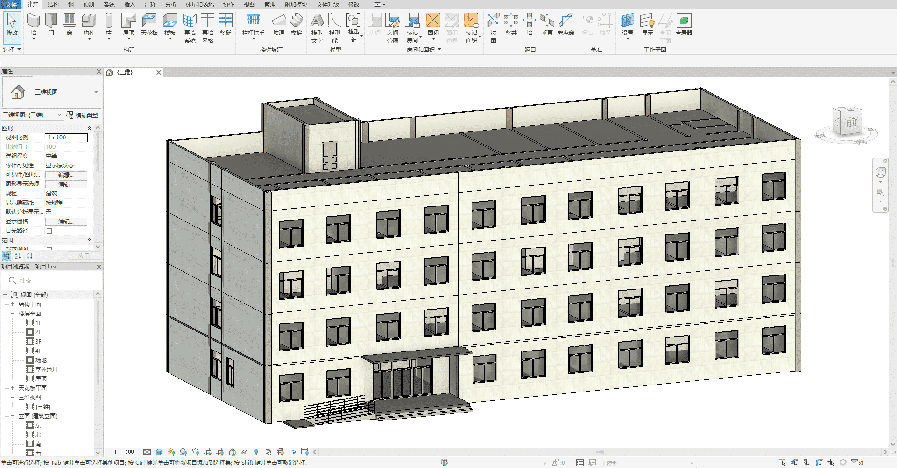Tick the checkbox beside 1F floor plan

pos(30,323)
